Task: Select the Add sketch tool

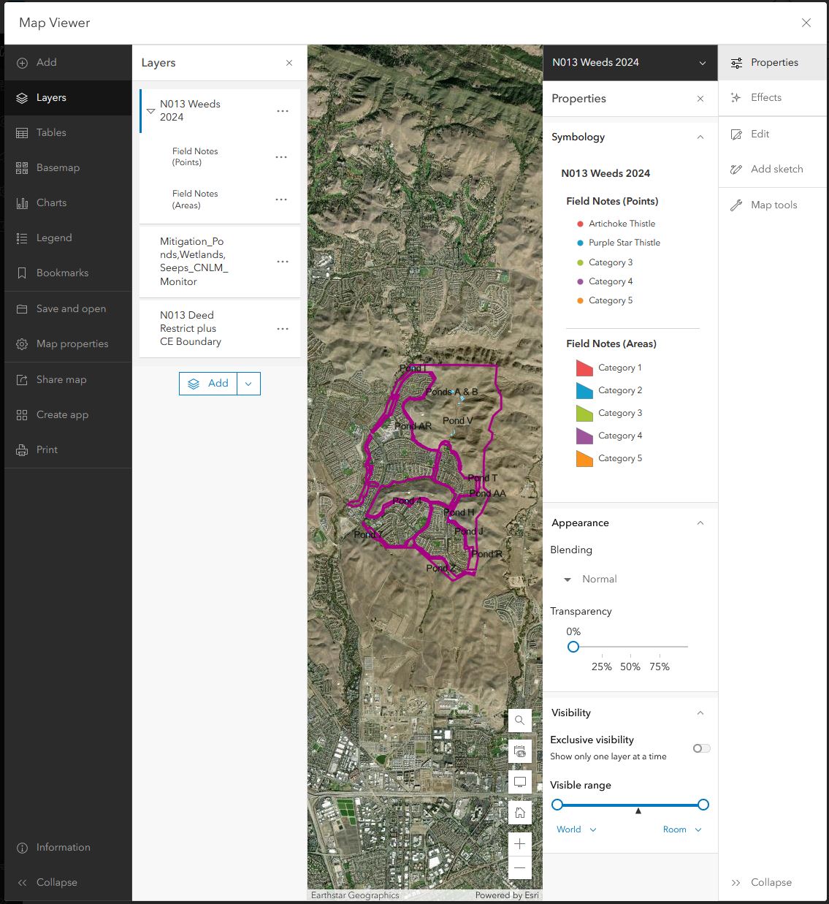Action: 774,169
